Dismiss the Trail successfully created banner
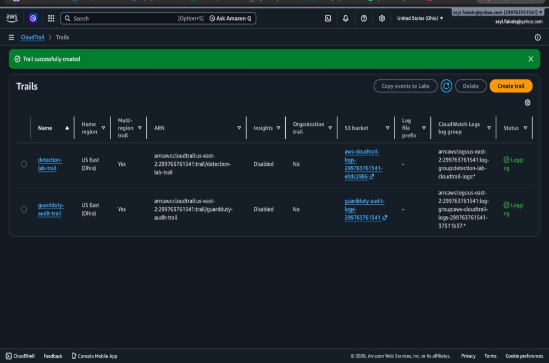This screenshot has width=549, height=363. point(531,59)
